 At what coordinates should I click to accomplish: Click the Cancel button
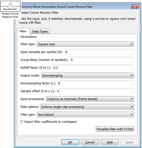click(x=90, y=142)
